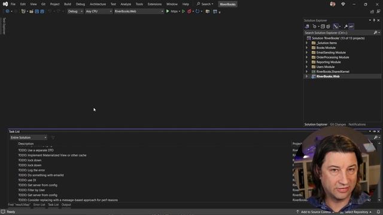Click the Save All toolbar icon
383x215 pixels.
click(x=42, y=11)
